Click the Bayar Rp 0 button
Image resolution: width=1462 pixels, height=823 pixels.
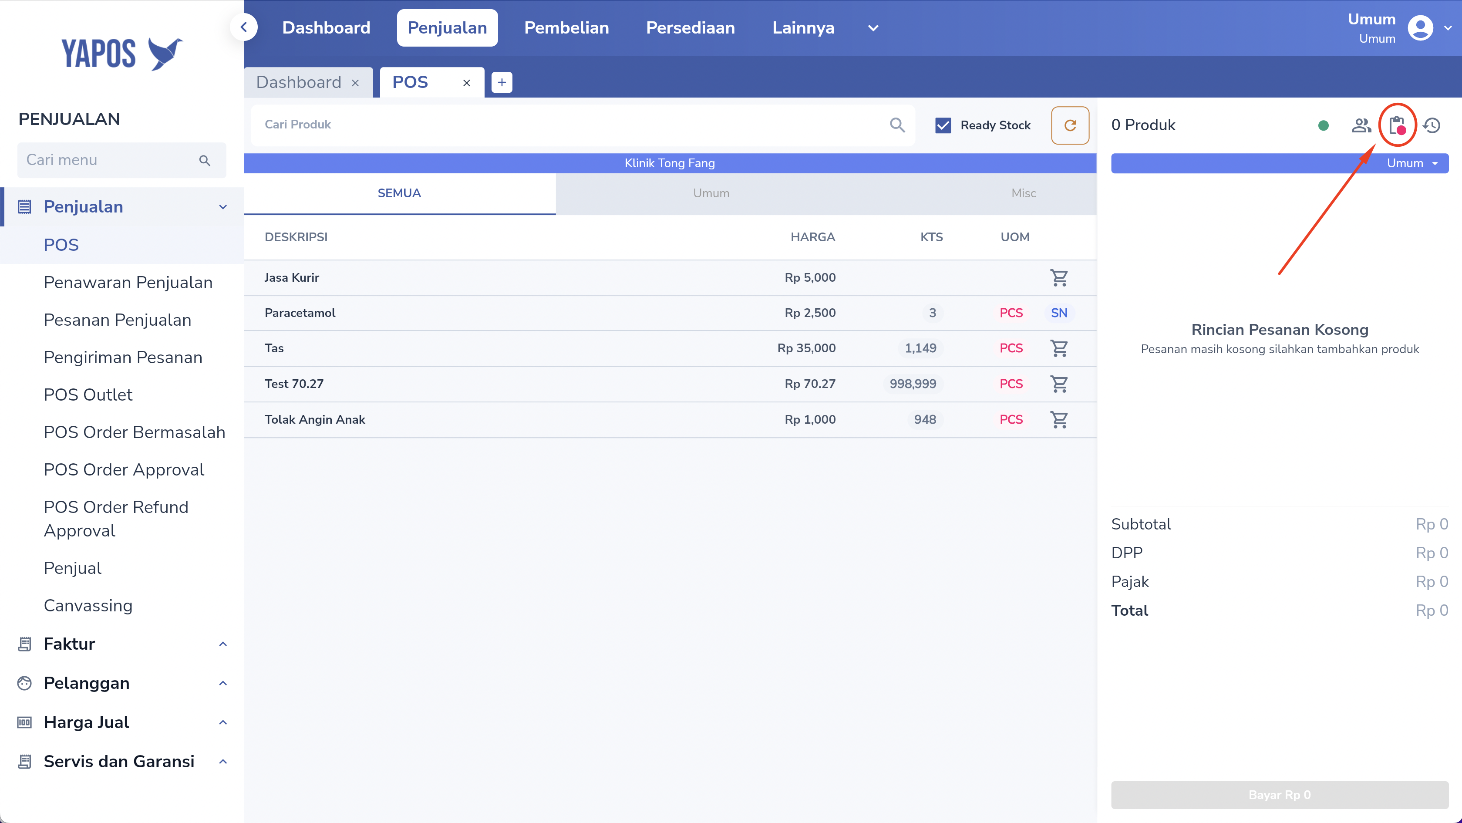pos(1280,795)
